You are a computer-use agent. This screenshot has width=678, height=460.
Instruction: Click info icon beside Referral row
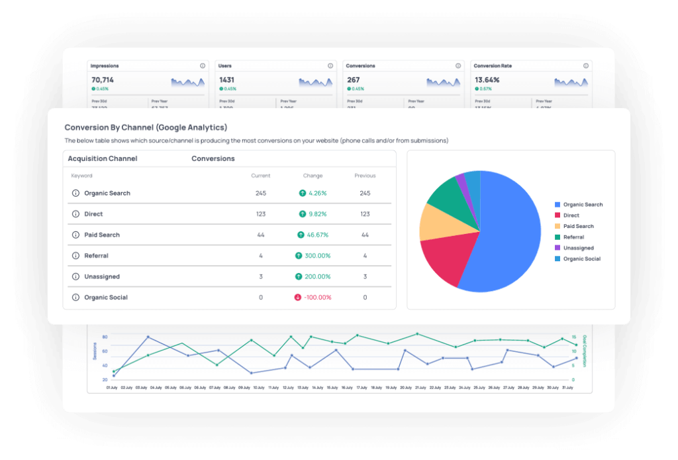coord(75,256)
